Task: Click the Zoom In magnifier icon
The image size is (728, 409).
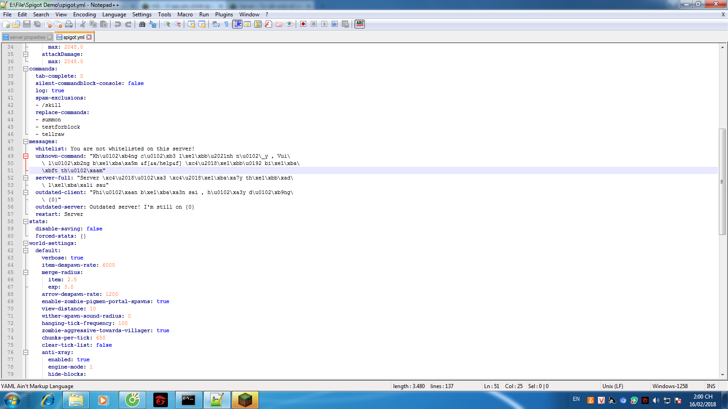Action: point(167,24)
